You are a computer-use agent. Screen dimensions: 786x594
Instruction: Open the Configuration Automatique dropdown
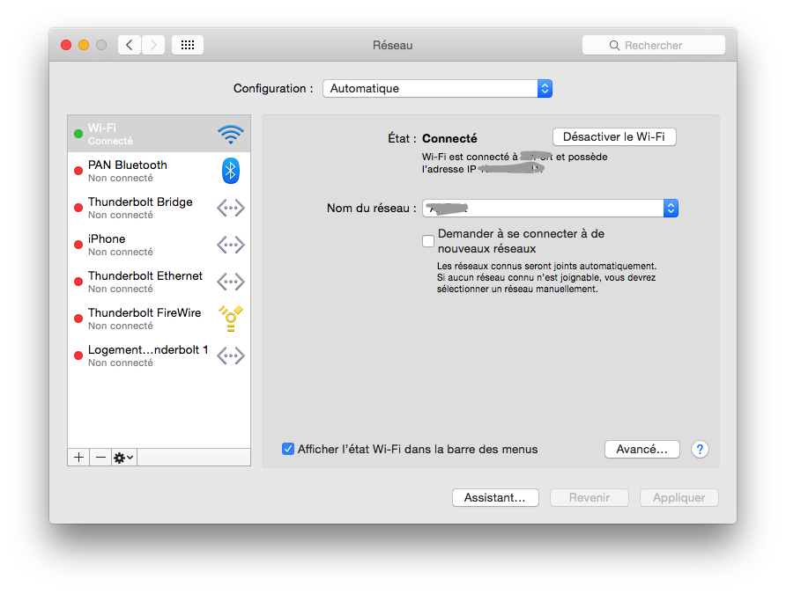(438, 89)
